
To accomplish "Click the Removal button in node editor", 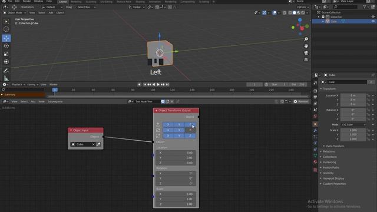I will [x=301, y=101].
